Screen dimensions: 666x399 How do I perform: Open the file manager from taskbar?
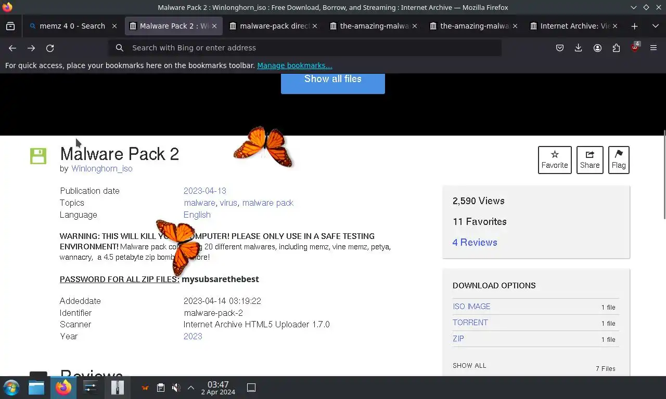pyautogui.click(x=36, y=388)
